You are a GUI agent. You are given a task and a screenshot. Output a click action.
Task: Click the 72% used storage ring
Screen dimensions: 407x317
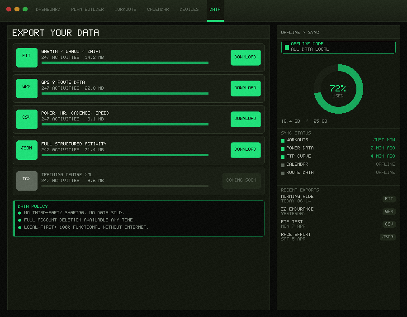tap(338, 89)
